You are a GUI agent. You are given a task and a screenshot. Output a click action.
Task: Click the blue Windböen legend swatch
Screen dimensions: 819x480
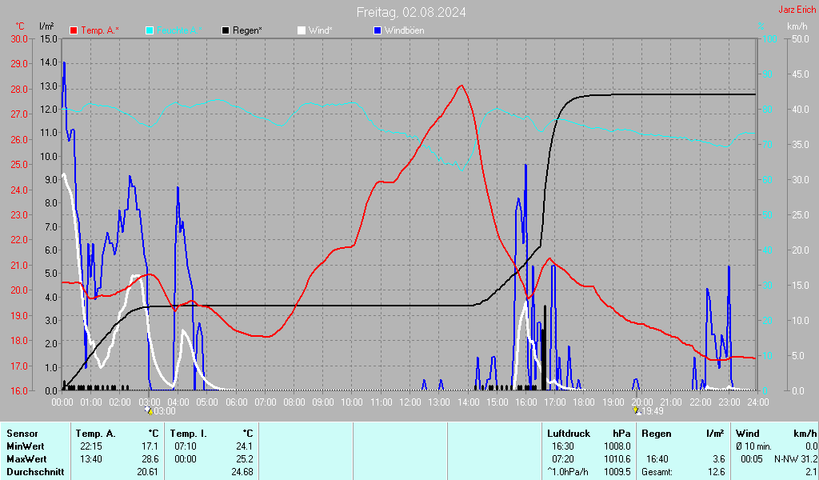378,31
